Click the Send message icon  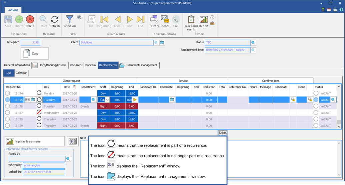pos(165,20)
